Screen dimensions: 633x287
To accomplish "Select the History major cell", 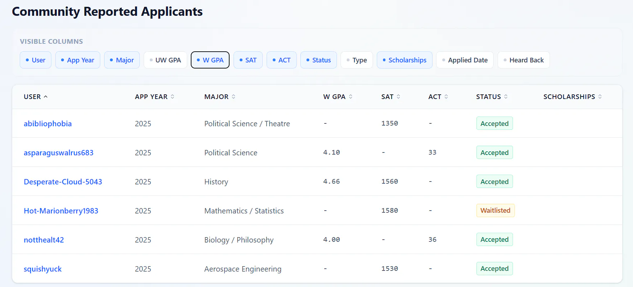I will [x=216, y=182].
